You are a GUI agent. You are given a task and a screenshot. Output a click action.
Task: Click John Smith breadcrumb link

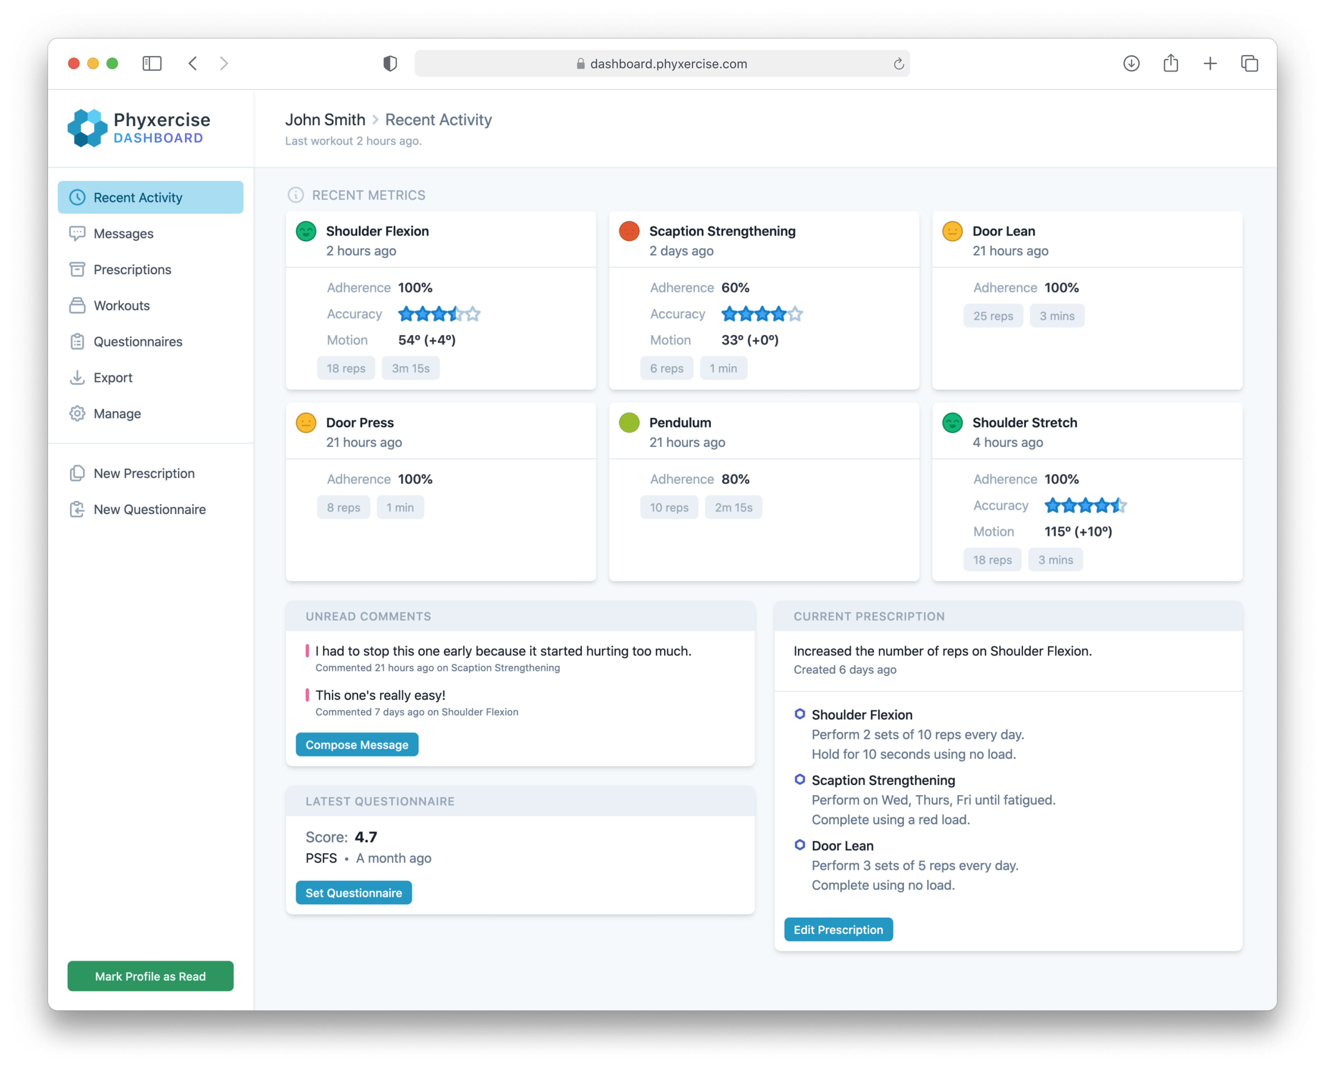pyautogui.click(x=325, y=119)
